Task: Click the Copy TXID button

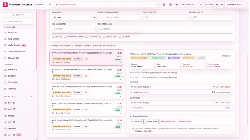Action: pos(137,122)
